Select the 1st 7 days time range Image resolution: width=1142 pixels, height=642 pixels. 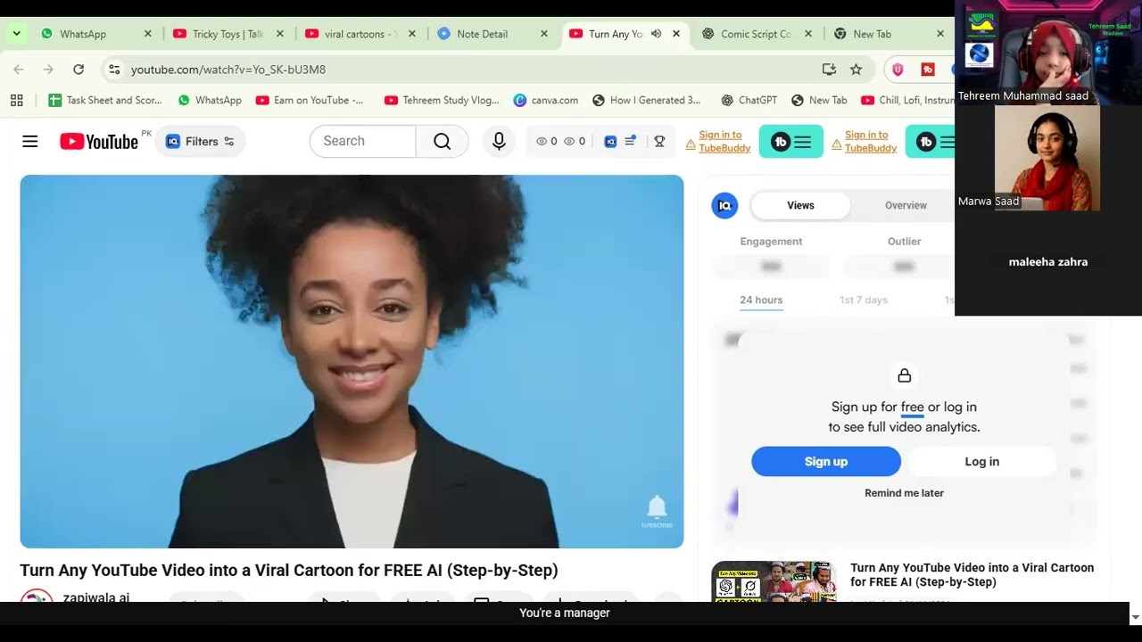864,300
